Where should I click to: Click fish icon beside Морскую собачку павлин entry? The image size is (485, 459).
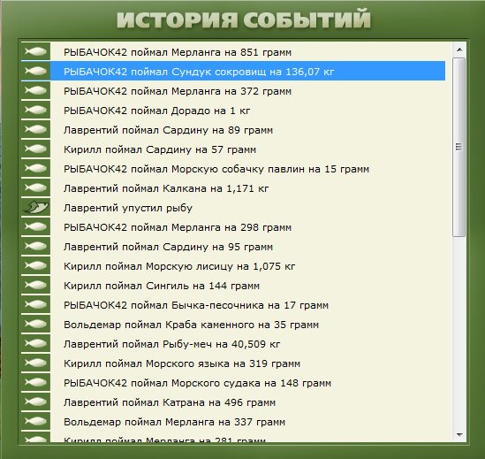[35, 169]
